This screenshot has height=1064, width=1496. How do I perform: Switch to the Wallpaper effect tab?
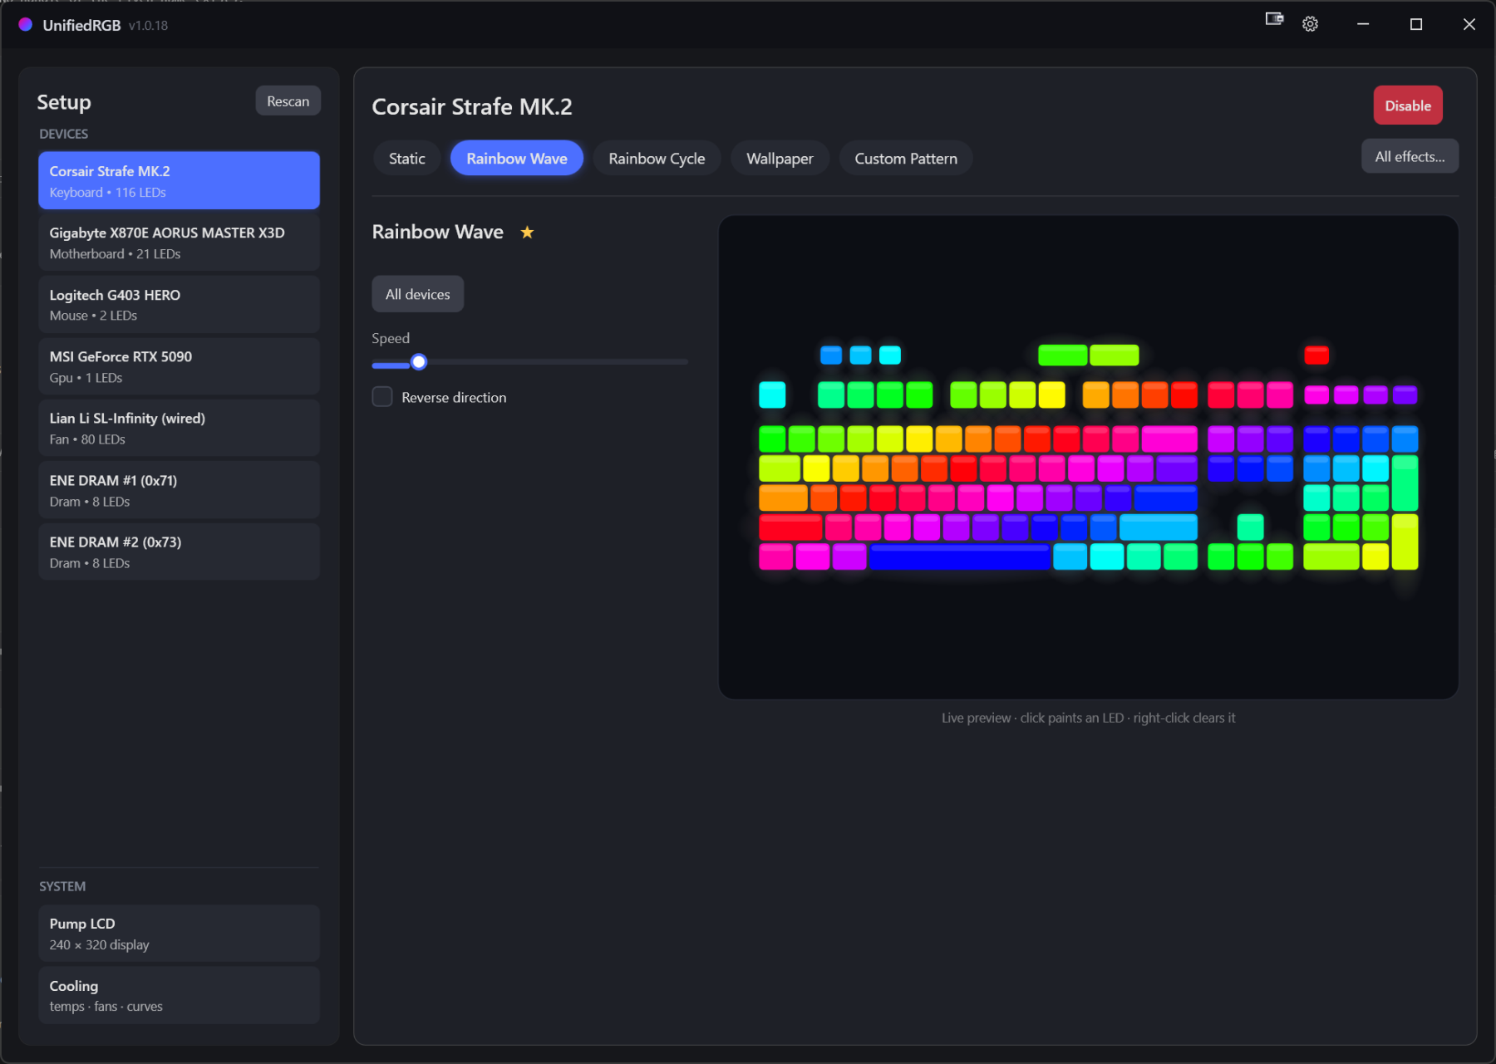click(780, 159)
